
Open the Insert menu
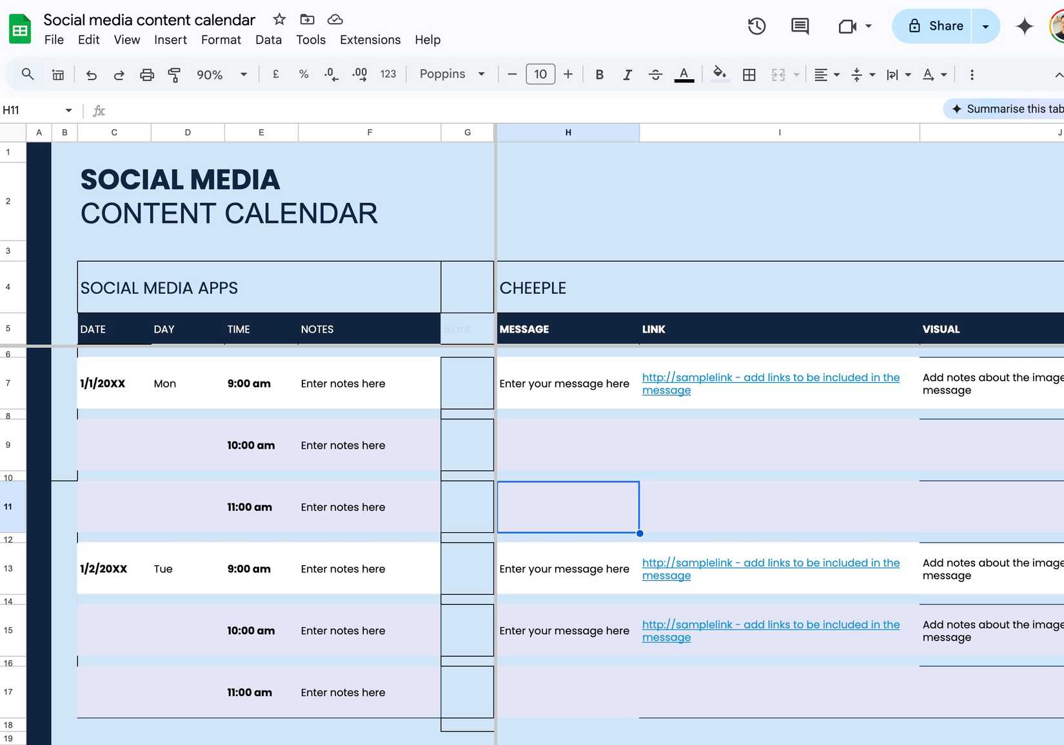tap(170, 40)
